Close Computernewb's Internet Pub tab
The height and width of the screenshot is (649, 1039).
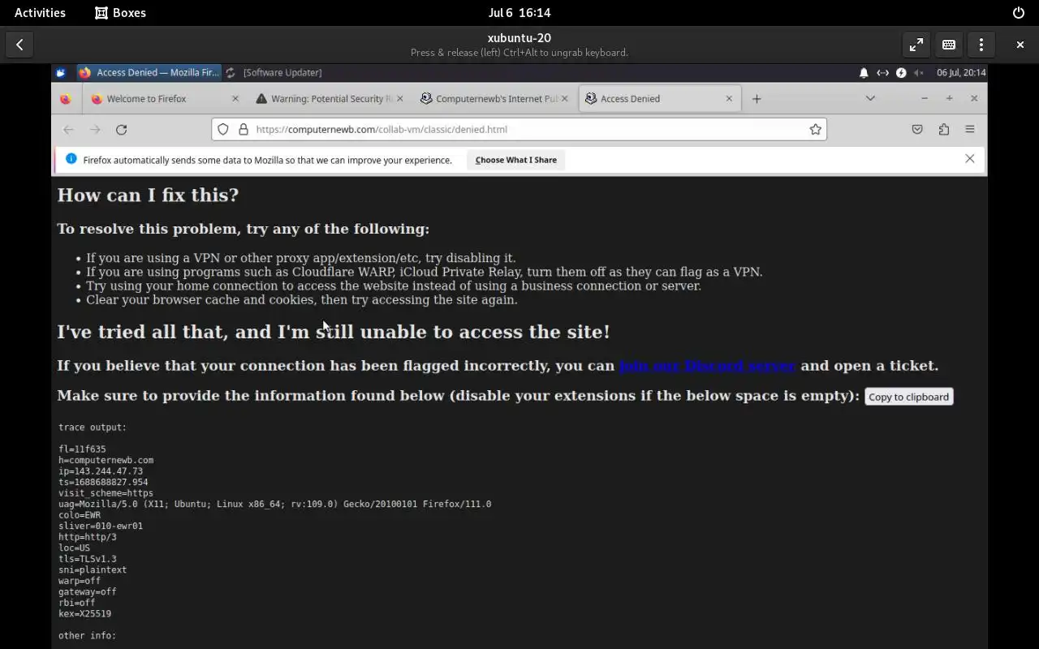(565, 98)
